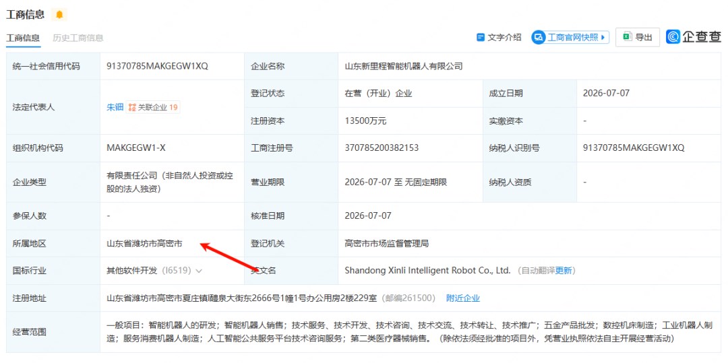Expand the 其他软件开发 industry chevron
The image size is (728, 363).
[x=199, y=271]
